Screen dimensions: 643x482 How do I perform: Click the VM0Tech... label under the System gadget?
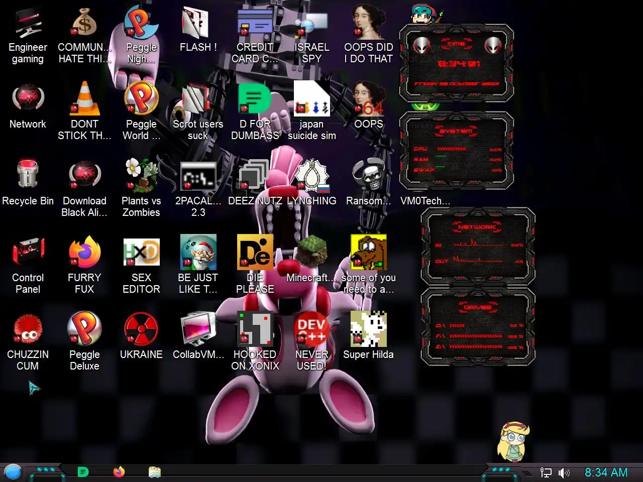pyautogui.click(x=425, y=201)
